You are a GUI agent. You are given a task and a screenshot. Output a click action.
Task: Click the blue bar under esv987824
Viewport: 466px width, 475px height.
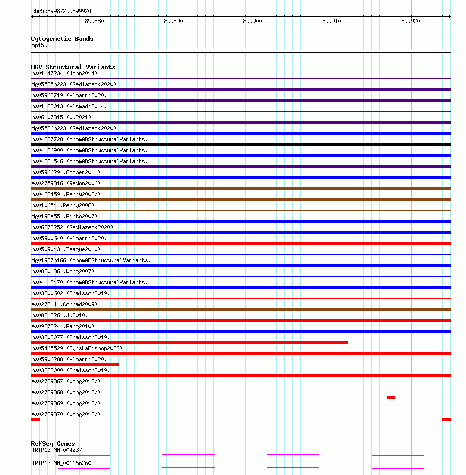(x=241, y=332)
